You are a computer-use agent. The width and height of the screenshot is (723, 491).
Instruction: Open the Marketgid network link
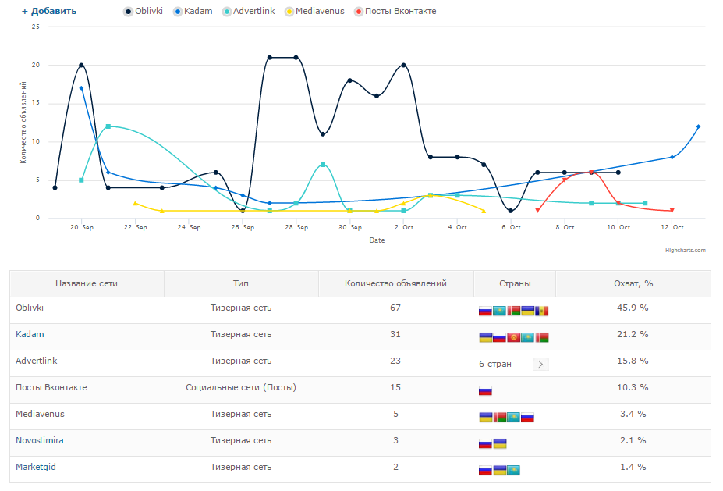[x=36, y=467]
